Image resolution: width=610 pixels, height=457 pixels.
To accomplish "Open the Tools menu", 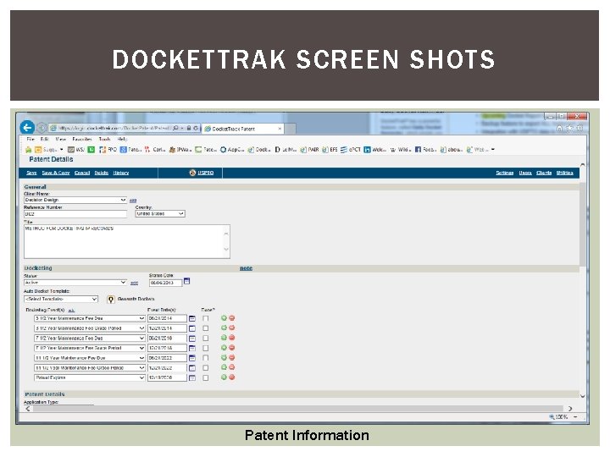I will click(105, 139).
